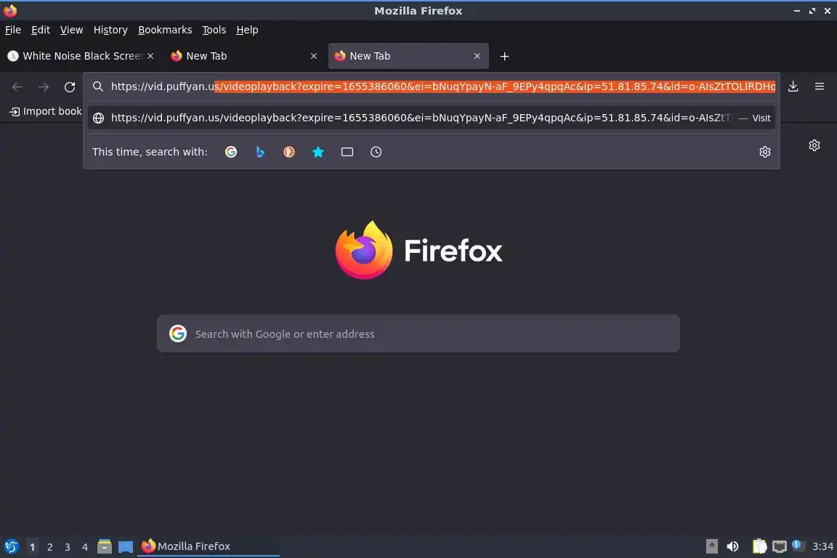Open the View menu

[x=71, y=30]
